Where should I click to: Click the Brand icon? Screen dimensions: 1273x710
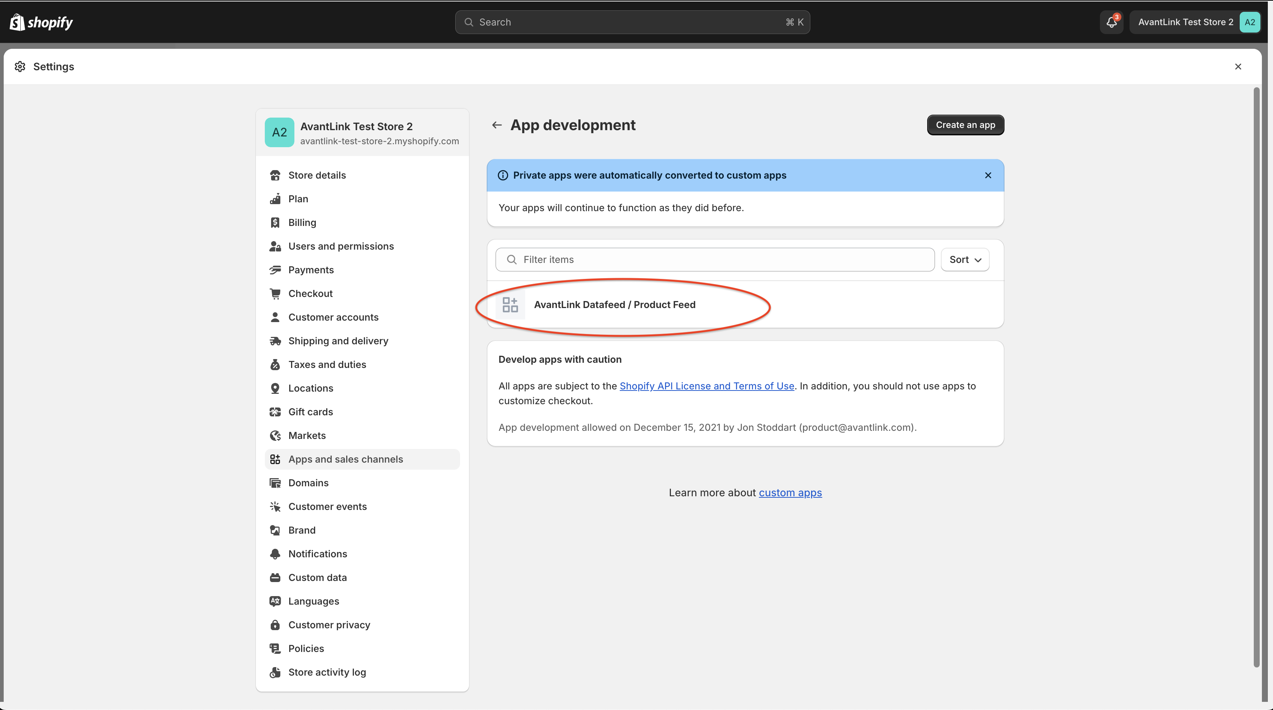275,531
